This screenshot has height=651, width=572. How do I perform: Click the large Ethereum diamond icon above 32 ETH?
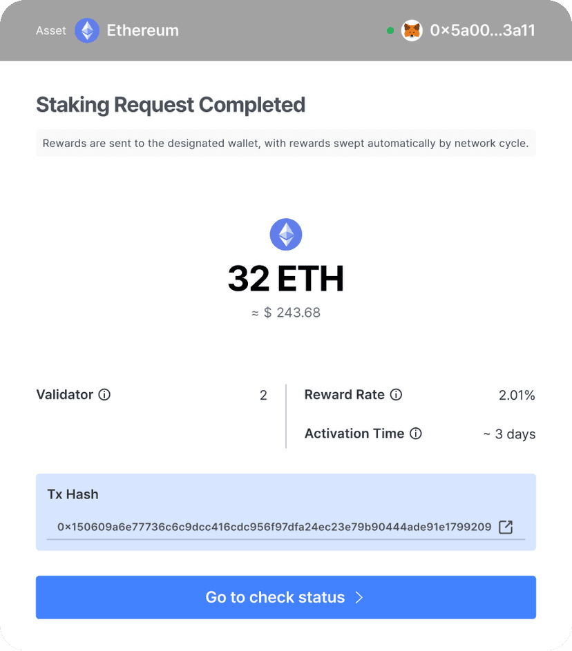pos(285,234)
